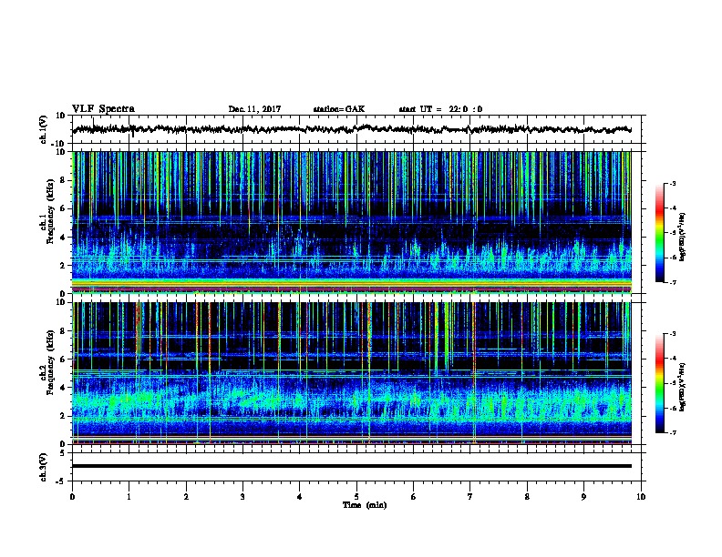This screenshot has height=557, width=722.
Task: Click tick label "9" on the Time axis
Action: click(583, 497)
